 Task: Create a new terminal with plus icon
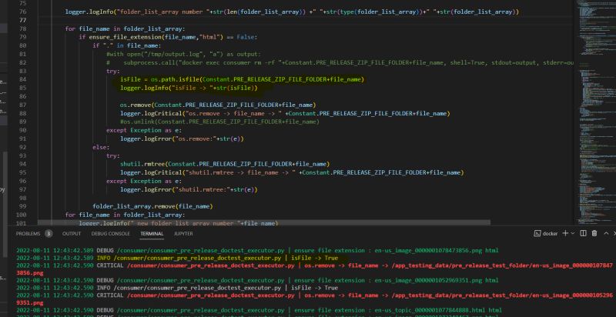pos(565,233)
